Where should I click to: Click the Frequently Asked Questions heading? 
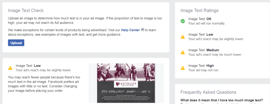click(x=208, y=92)
